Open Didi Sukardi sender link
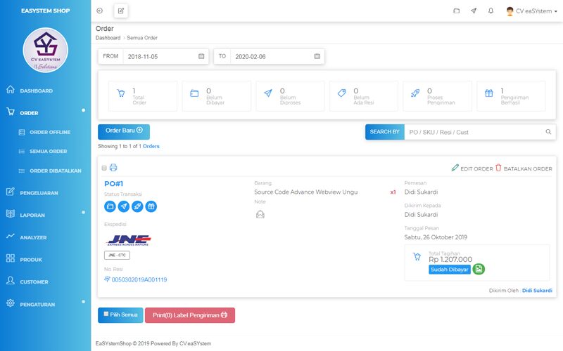563x351 pixels. [x=537, y=291]
